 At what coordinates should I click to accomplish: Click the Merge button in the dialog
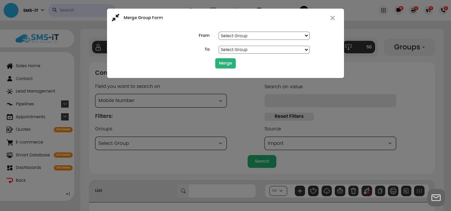[x=225, y=63]
